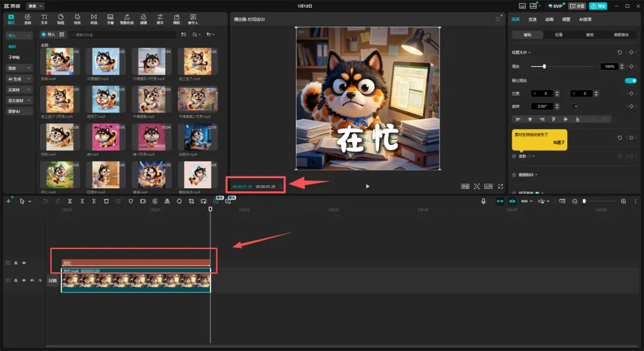This screenshot has height=351, width=644.
Task: Enable the 变形 checkbox
Action: 514,156
